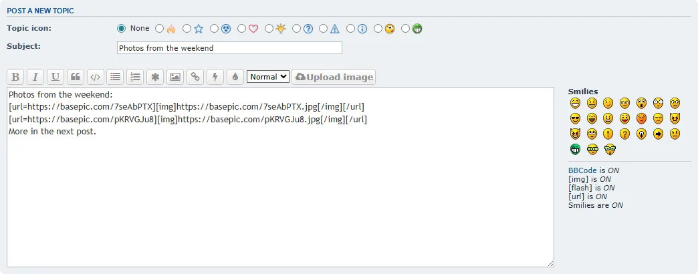Pick the question mark topic icon
Screen dimensions: 698x274
pos(296,29)
